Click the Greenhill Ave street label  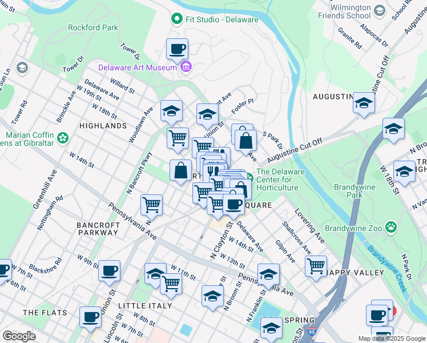45,189
